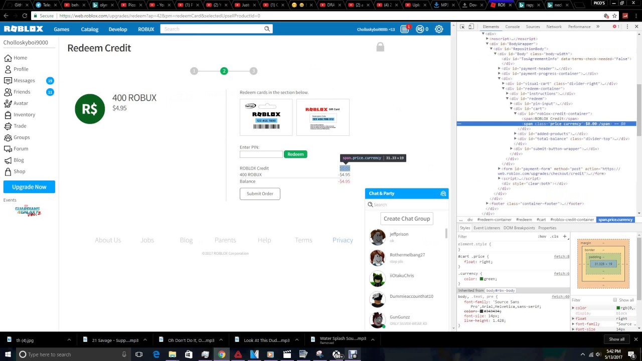Image resolution: width=642 pixels, height=361 pixels.
Task: Open File Explorer from the taskbar
Action: pos(172,354)
